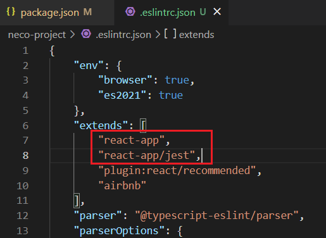This screenshot has height=238, width=326.
Task: Click the "parserOptions" key
Action: [x=119, y=230]
